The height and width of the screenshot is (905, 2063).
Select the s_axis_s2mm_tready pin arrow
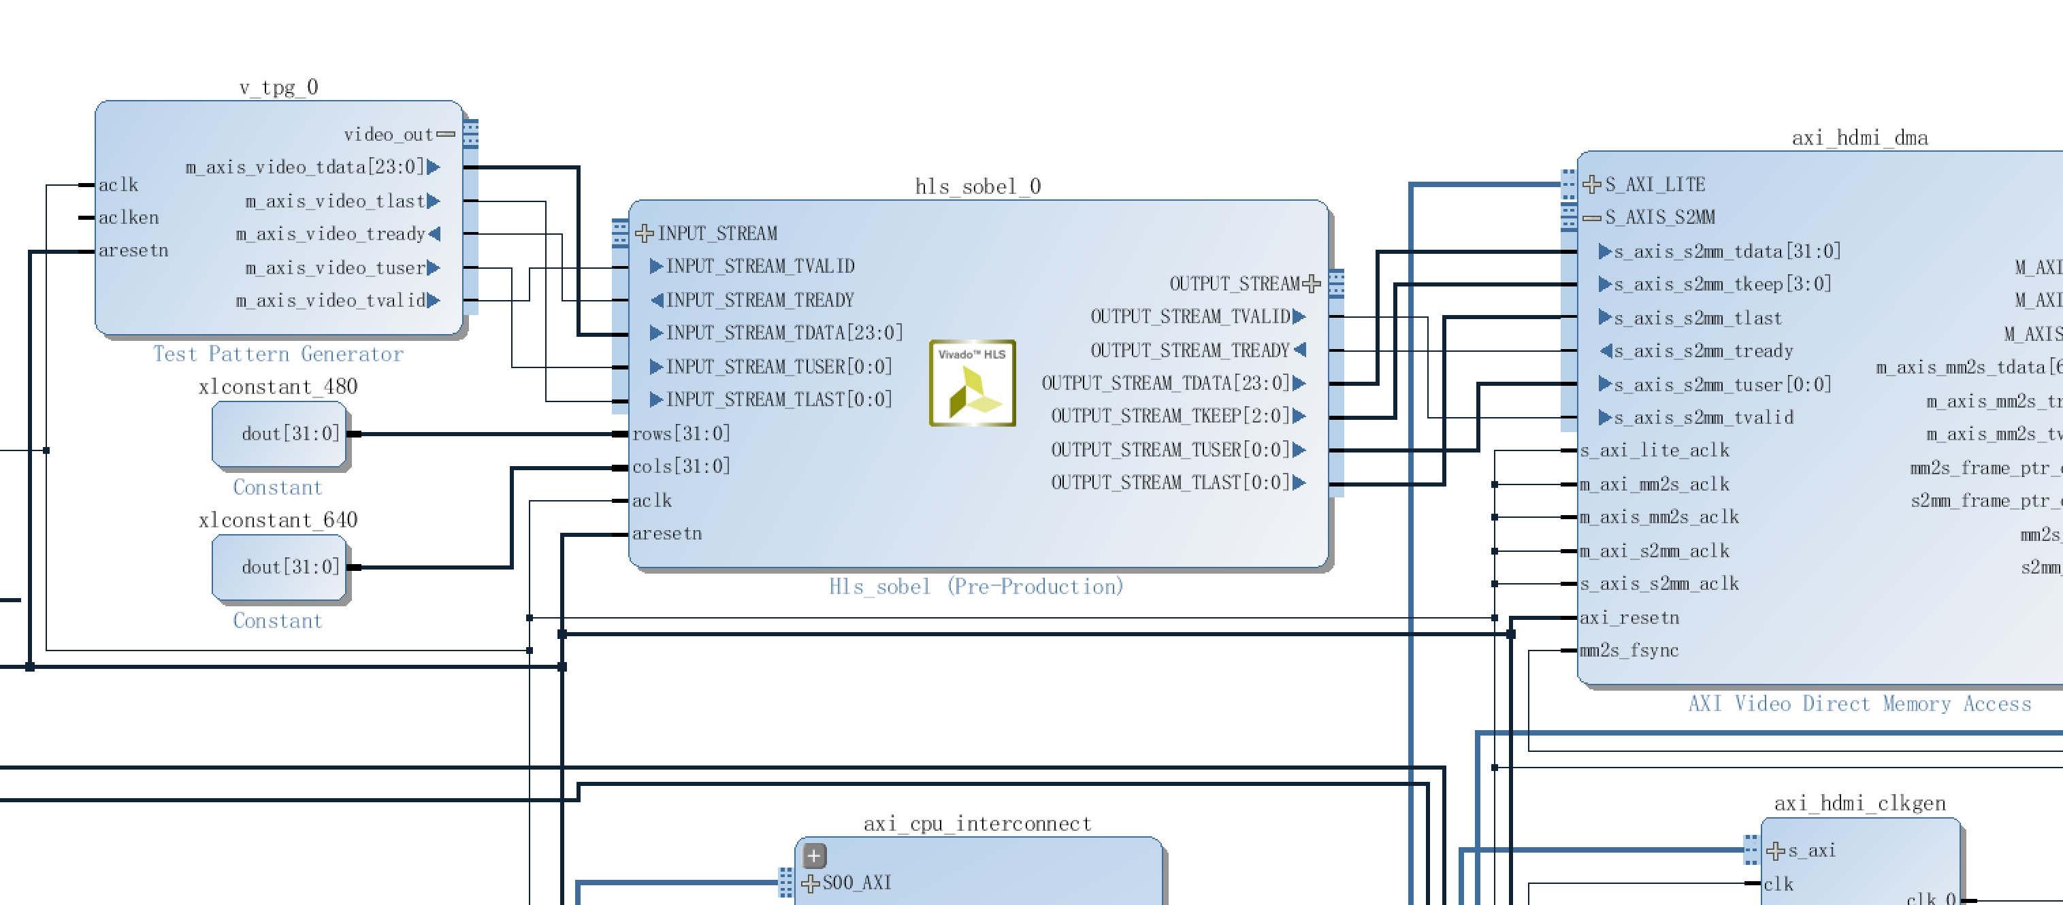(1605, 351)
